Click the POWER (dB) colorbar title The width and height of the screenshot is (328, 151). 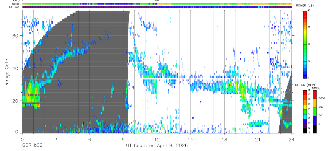[305, 6]
